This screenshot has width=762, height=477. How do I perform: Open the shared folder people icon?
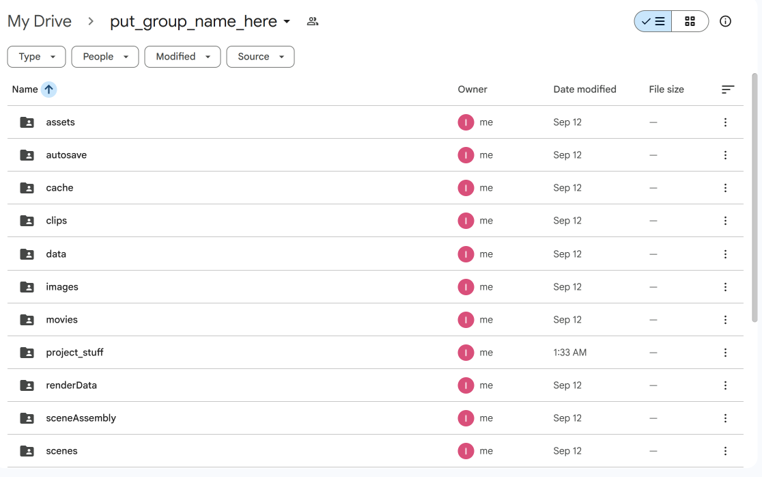point(313,21)
